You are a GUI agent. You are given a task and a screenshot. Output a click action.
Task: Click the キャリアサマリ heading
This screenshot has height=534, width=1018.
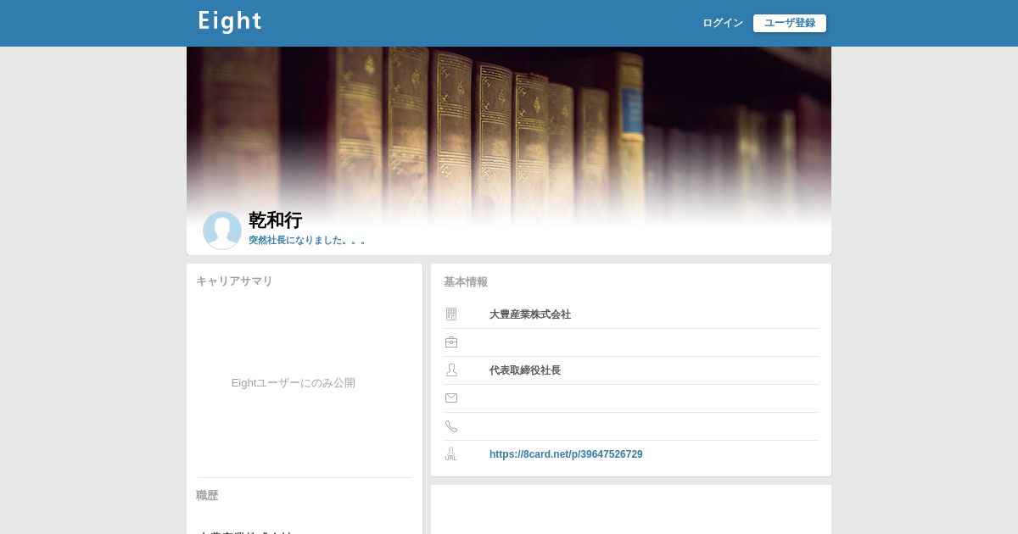point(234,281)
